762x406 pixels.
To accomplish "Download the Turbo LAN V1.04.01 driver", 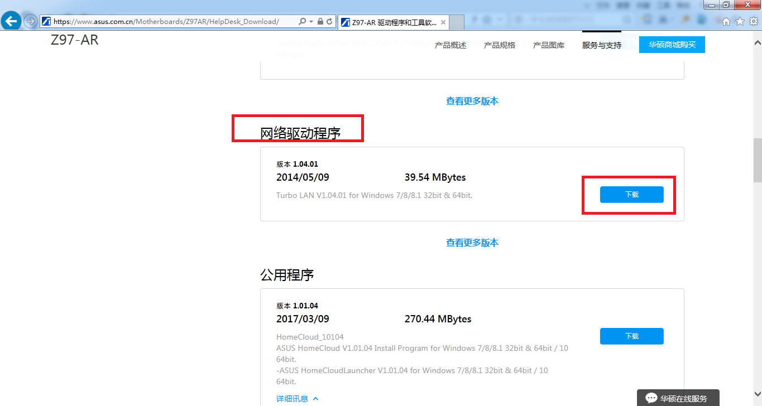I will (x=631, y=195).
